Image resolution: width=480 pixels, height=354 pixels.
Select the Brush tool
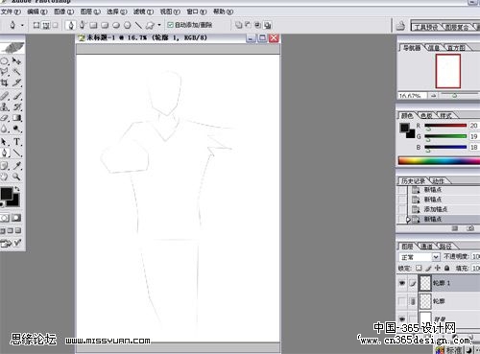[16, 96]
